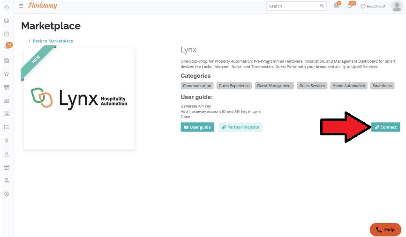Click the Marketplace page heading

point(51,26)
